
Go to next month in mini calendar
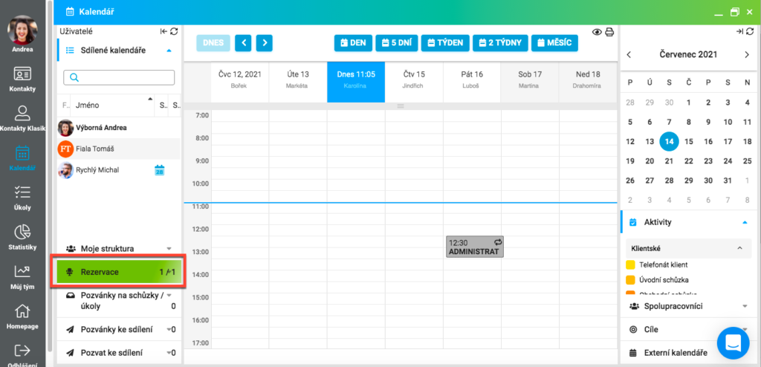pyautogui.click(x=747, y=55)
